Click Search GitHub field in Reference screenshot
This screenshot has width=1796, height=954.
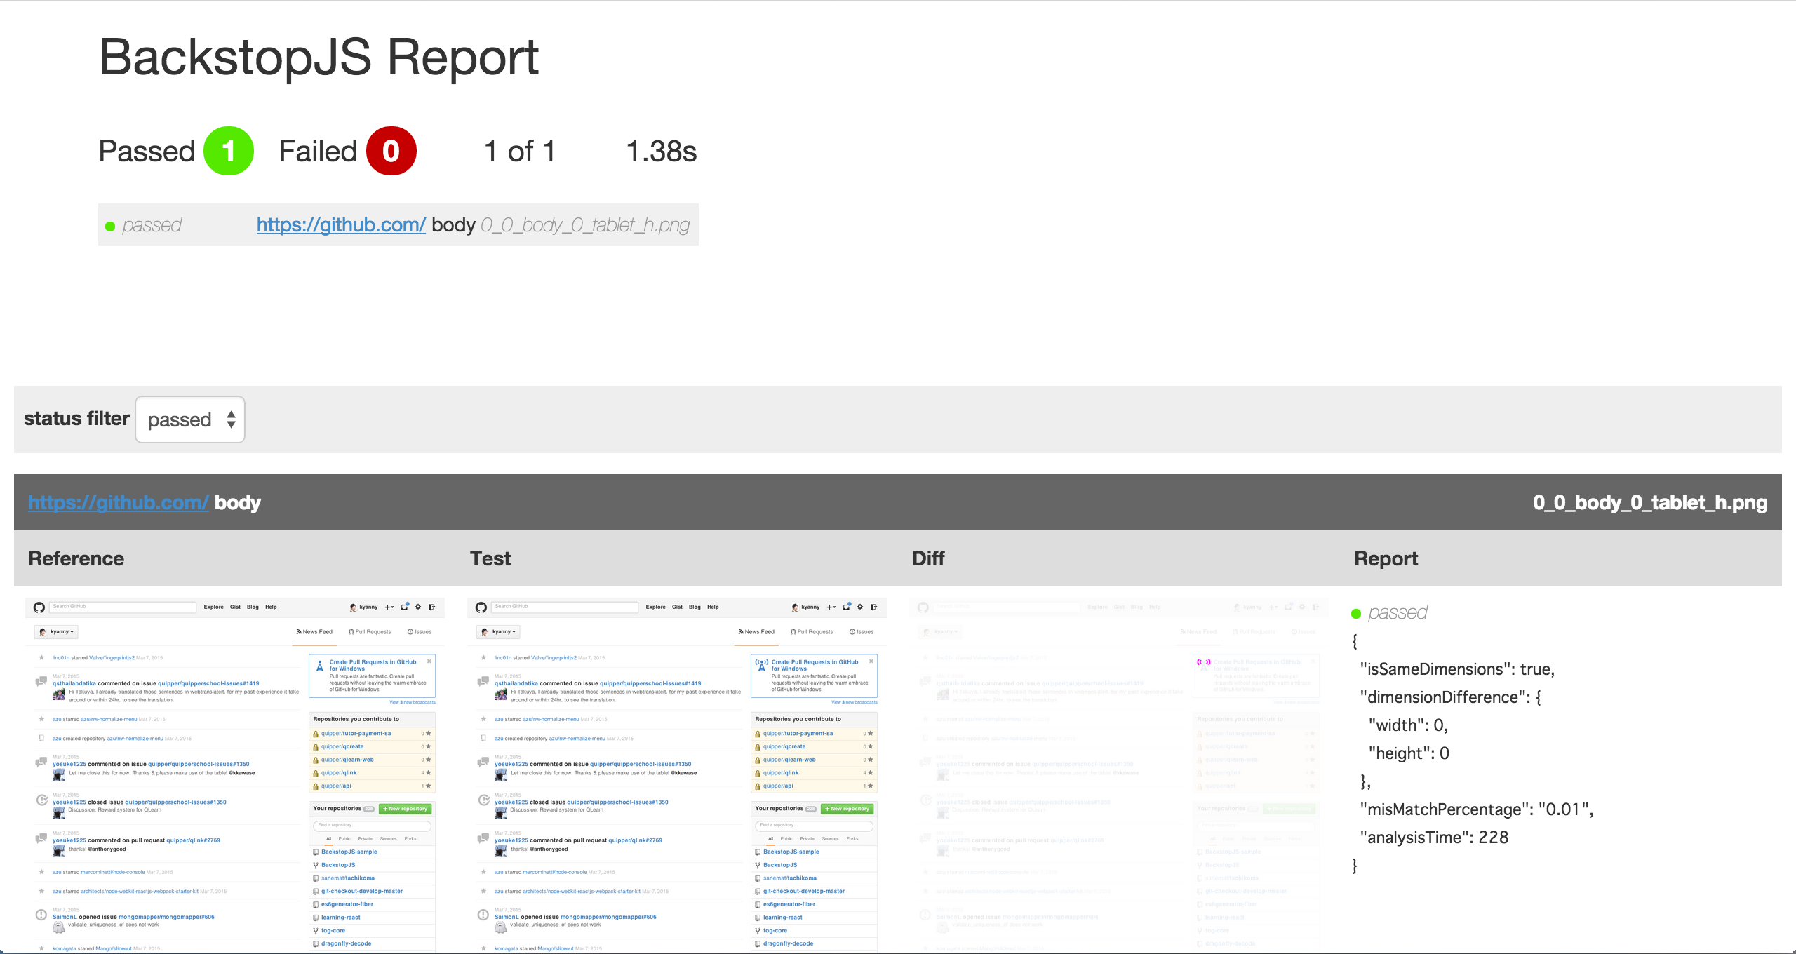(123, 607)
